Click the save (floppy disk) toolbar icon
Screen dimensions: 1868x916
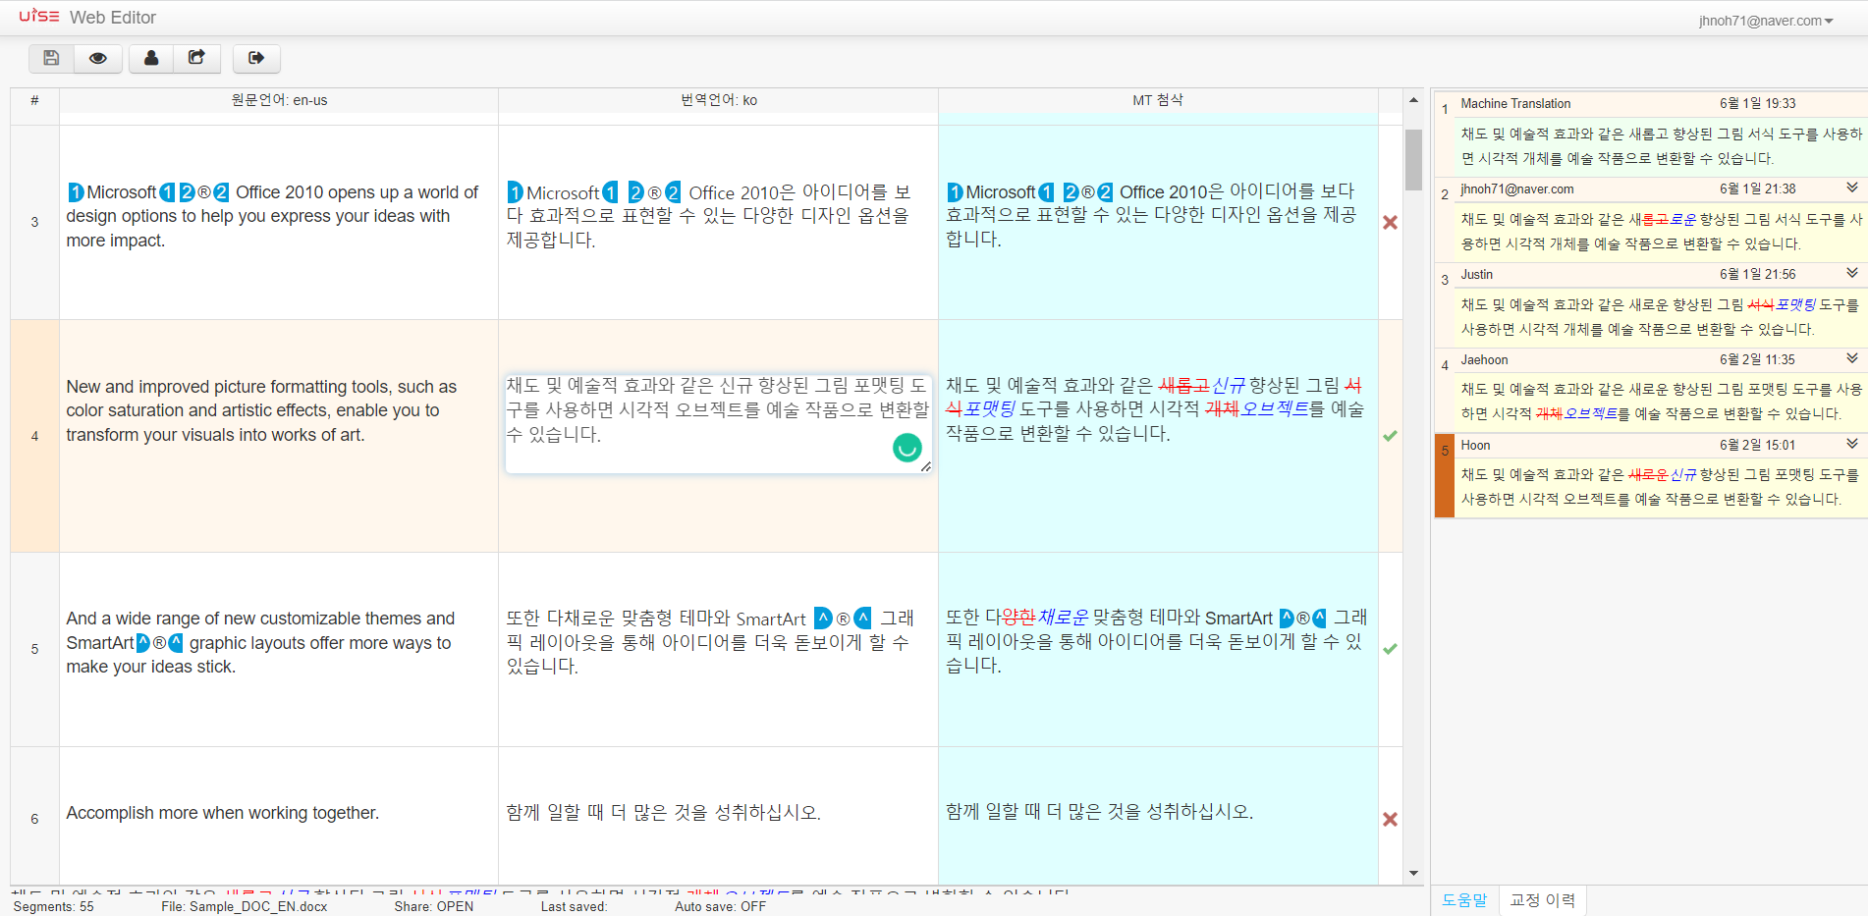click(52, 59)
